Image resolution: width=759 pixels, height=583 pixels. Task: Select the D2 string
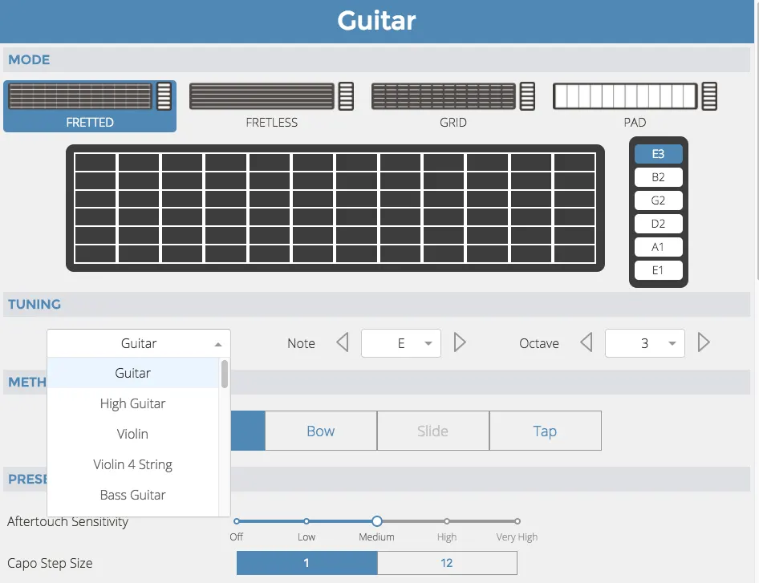tap(659, 224)
